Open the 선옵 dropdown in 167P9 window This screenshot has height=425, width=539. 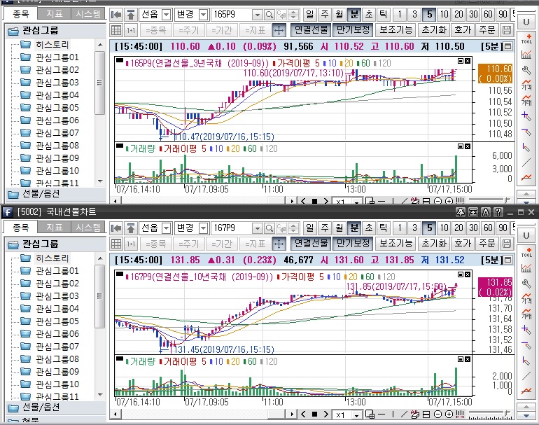click(167, 228)
